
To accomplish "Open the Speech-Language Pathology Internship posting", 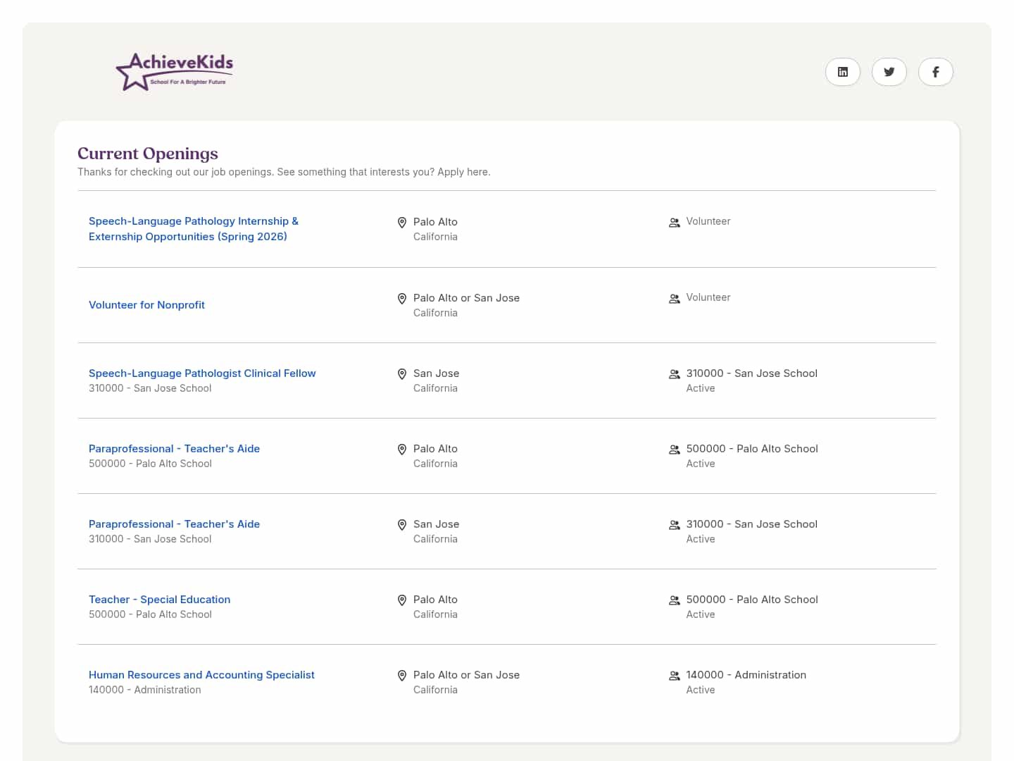I will click(193, 228).
